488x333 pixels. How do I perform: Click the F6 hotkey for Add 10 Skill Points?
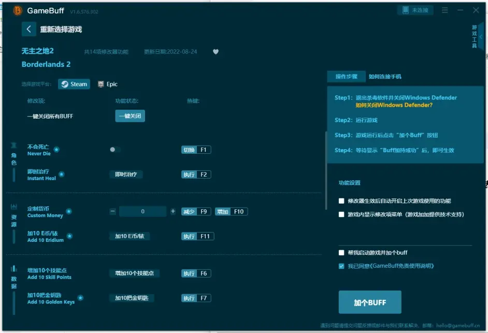tap(196, 273)
